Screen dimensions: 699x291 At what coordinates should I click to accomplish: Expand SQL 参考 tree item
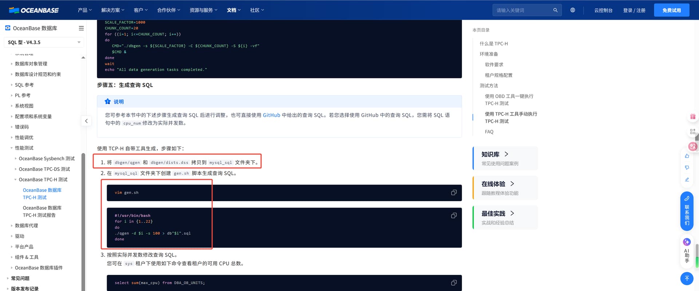tap(24, 85)
